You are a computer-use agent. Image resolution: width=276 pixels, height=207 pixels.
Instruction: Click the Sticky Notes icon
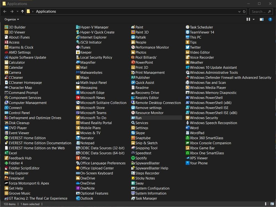(133, 178)
